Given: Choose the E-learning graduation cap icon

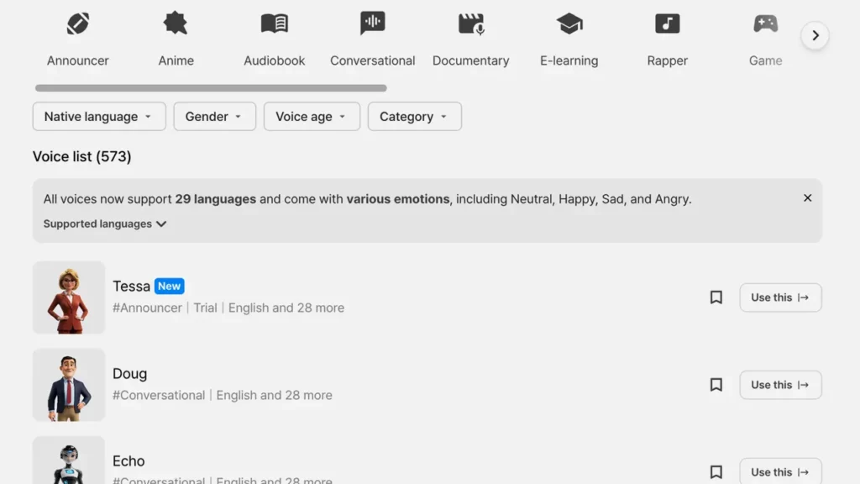Looking at the screenshot, I should (569, 24).
